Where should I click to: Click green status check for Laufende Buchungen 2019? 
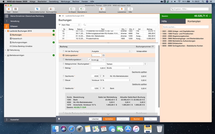(53, 31)
